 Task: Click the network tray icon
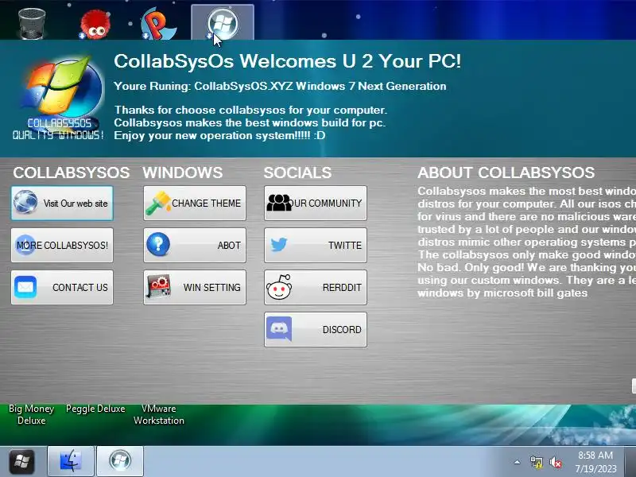point(536,462)
